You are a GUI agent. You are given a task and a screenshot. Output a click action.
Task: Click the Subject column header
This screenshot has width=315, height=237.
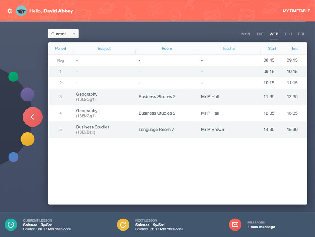104,49
